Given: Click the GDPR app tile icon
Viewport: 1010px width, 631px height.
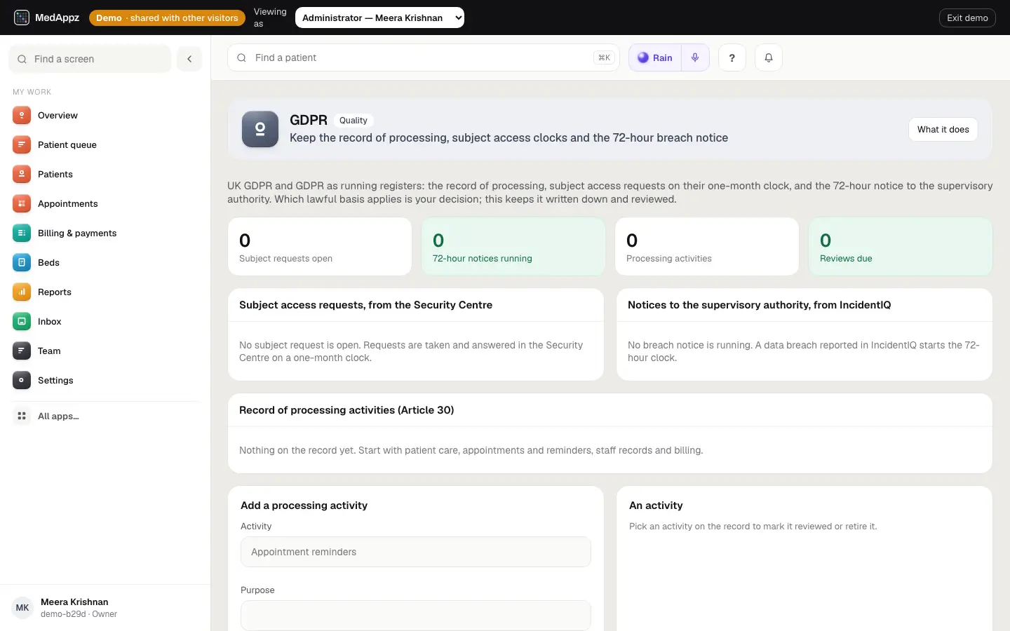Looking at the screenshot, I should pos(260,129).
